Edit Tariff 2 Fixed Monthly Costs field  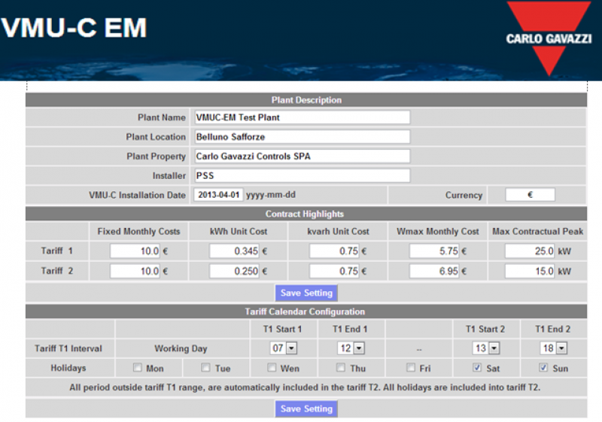[x=135, y=271]
